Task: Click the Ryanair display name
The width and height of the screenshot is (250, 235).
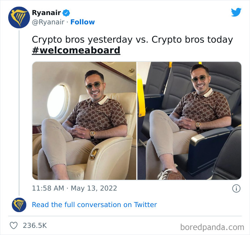Action: click(x=46, y=13)
